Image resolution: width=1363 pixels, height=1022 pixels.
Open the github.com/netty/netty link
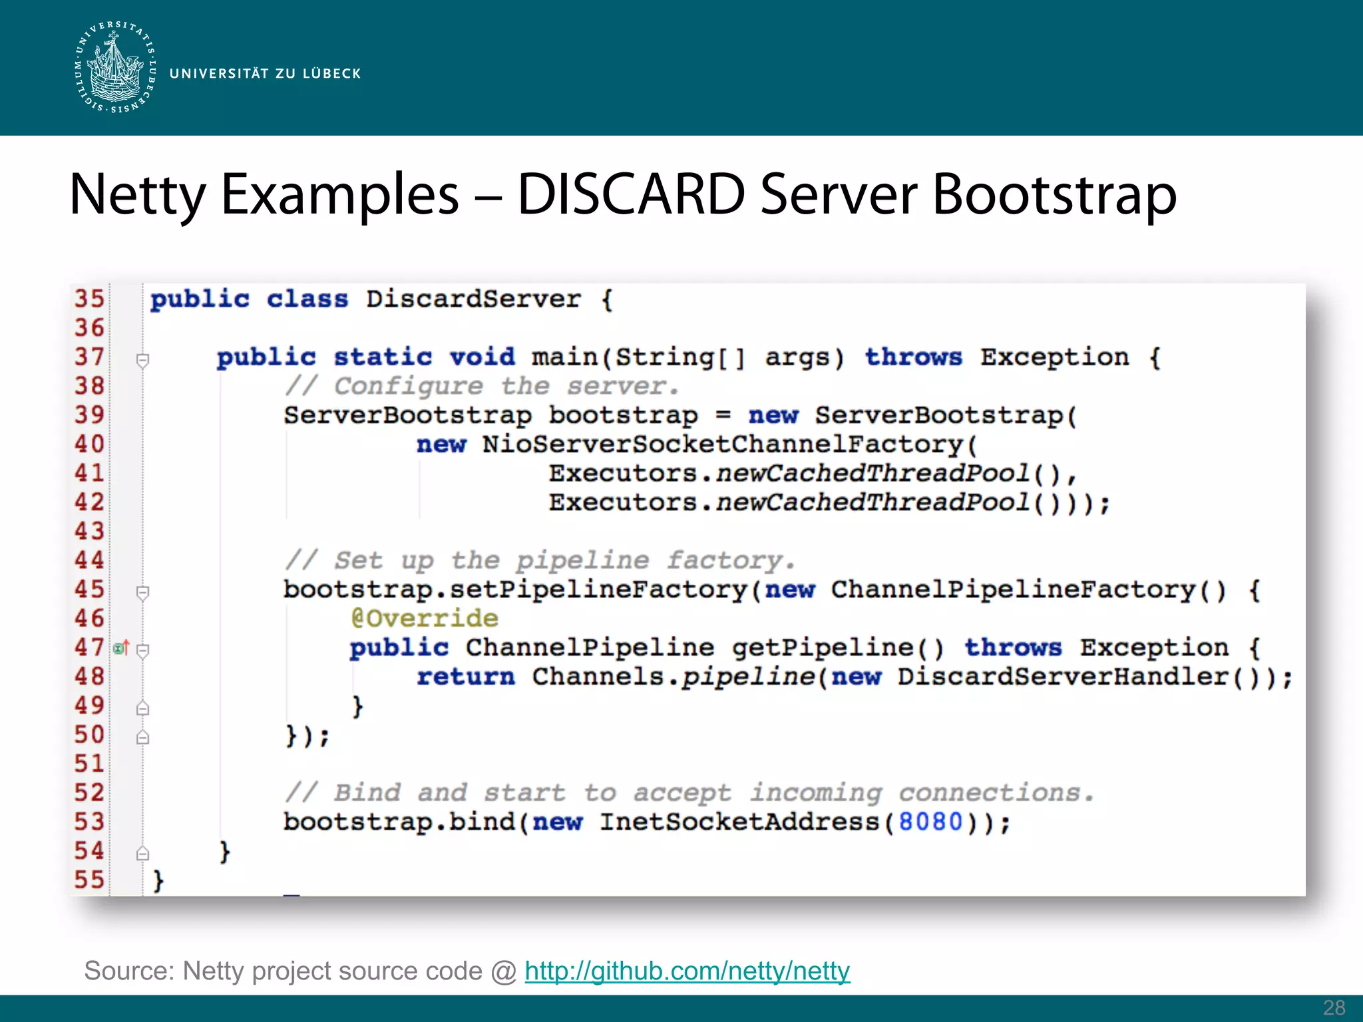pos(687,971)
